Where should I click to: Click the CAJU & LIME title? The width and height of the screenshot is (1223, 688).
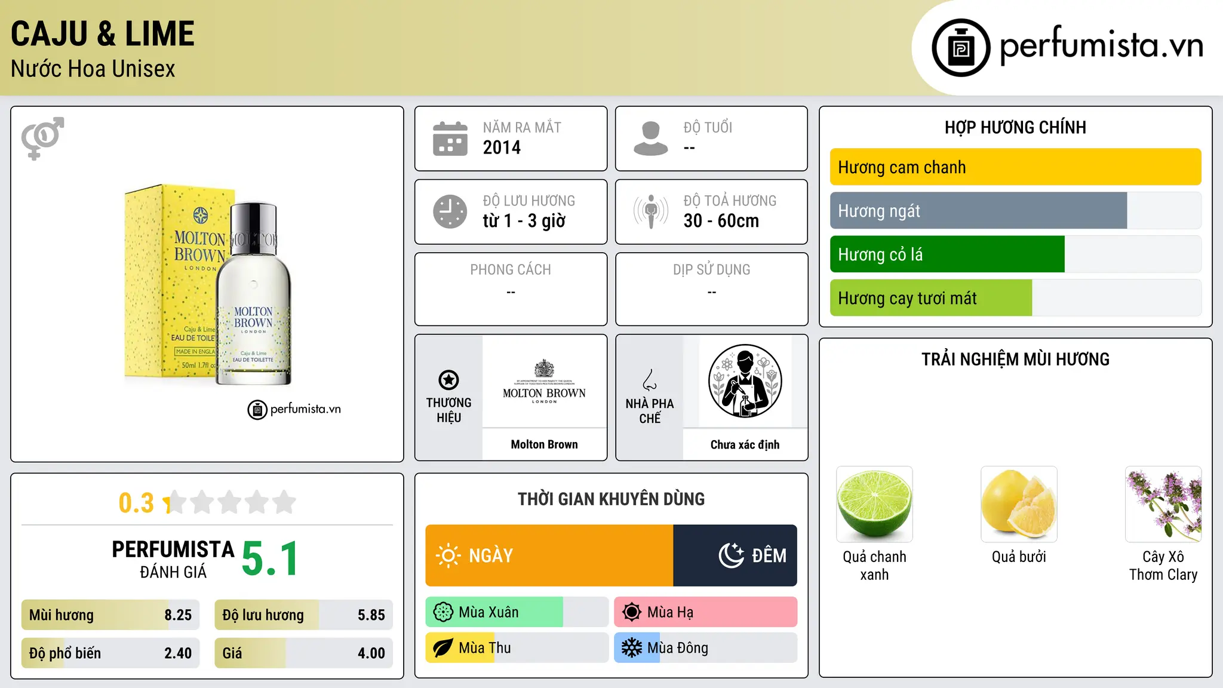(x=103, y=33)
